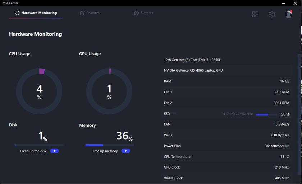Click the Disk usage progress bar
The width and height of the screenshot is (302, 184).
pyautogui.click(x=39, y=145)
